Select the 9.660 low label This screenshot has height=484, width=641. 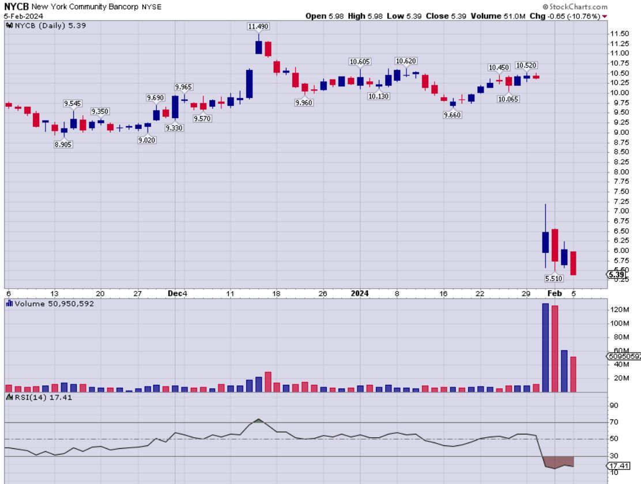(453, 115)
